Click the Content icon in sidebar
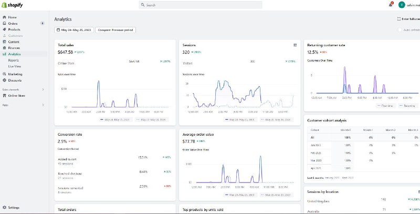This screenshot has height=214, width=420. (x=4, y=42)
